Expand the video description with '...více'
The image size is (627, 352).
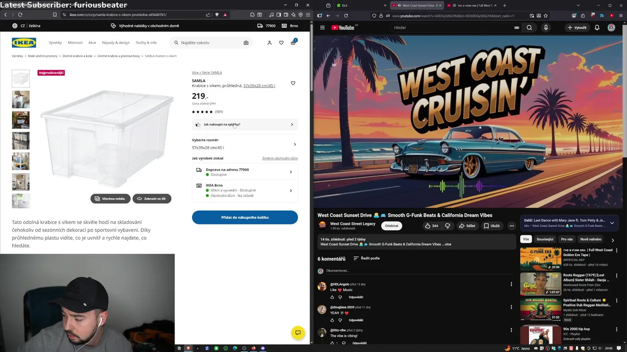[x=446, y=244]
